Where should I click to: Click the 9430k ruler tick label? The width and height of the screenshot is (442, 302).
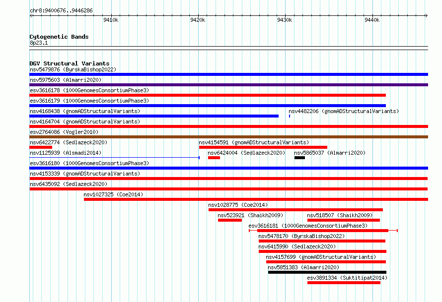[285, 20]
